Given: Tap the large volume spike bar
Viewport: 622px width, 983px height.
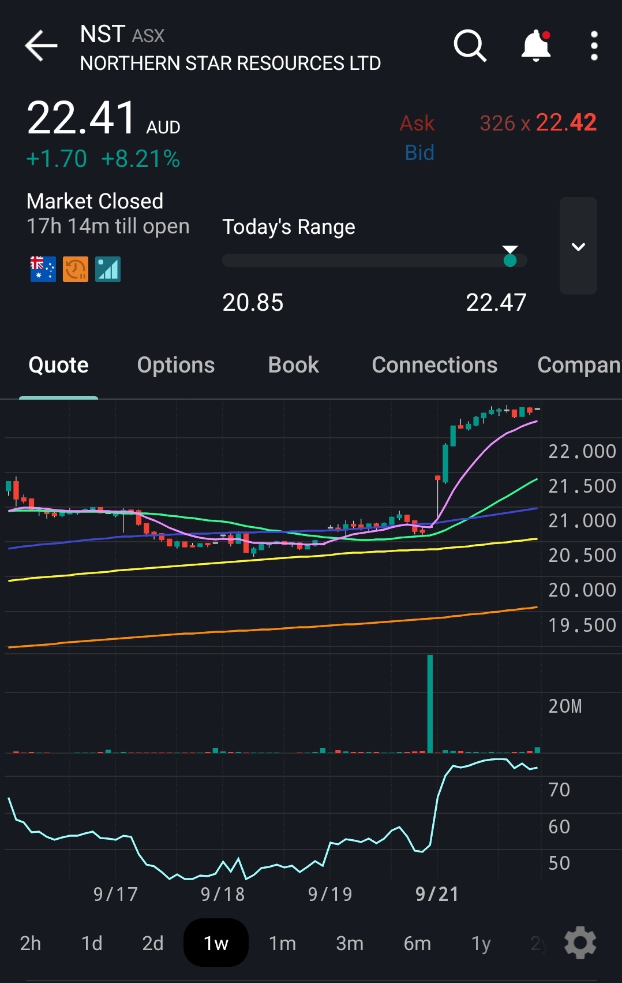Looking at the screenshot, I should [430, 703].
